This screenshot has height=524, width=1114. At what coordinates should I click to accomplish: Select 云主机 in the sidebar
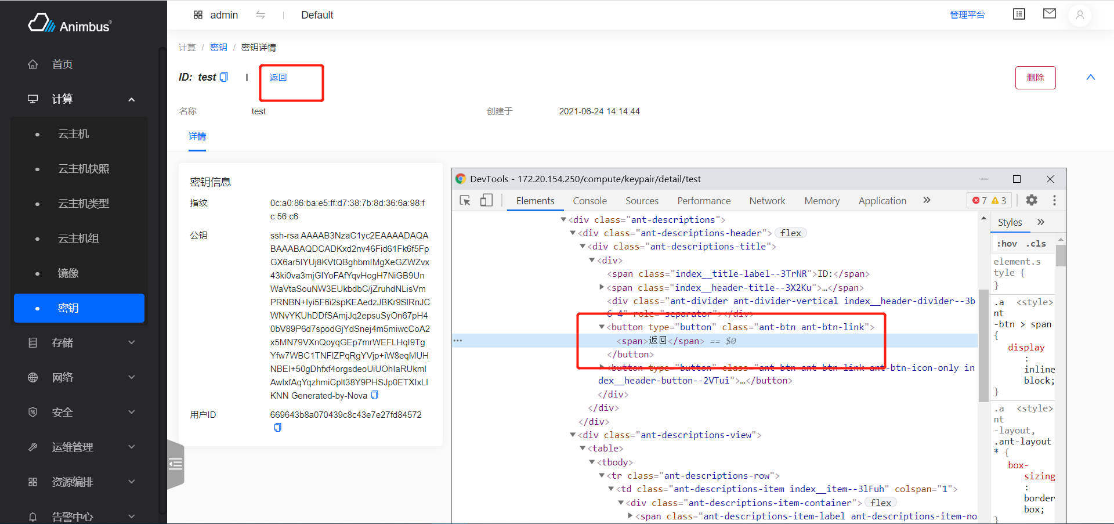point(74,134)
